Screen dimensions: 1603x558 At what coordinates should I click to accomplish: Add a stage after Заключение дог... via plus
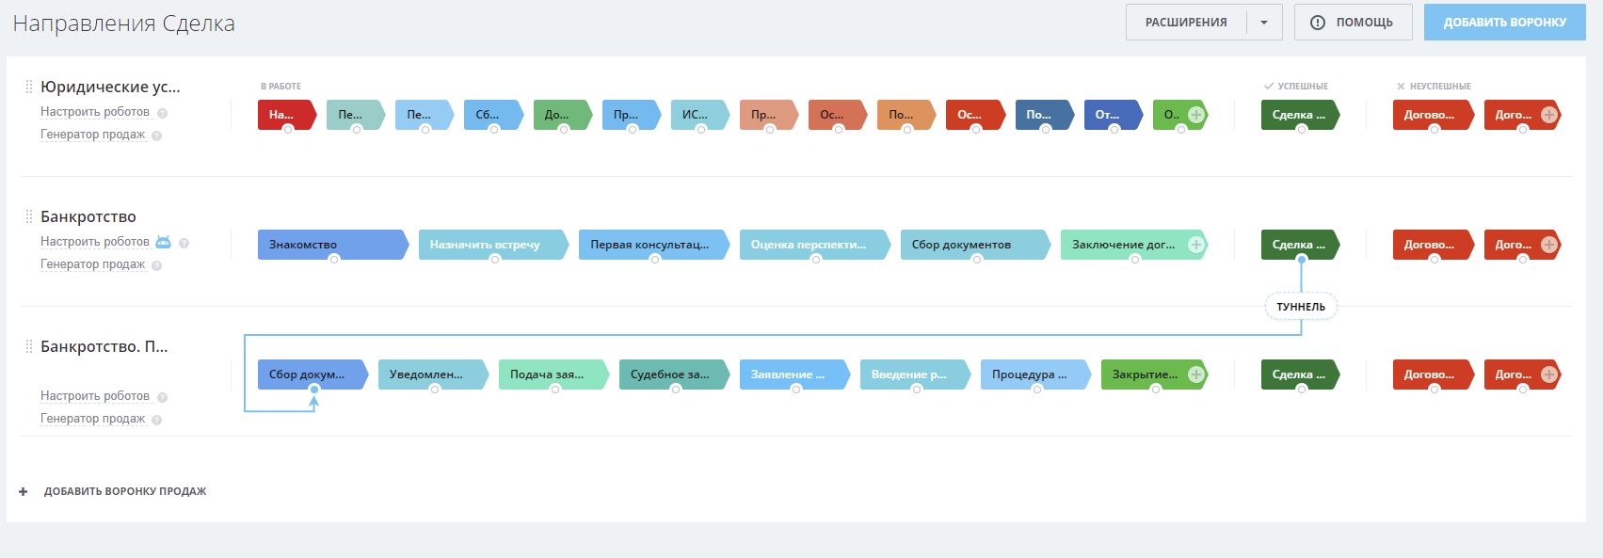tap(1196, 245)
